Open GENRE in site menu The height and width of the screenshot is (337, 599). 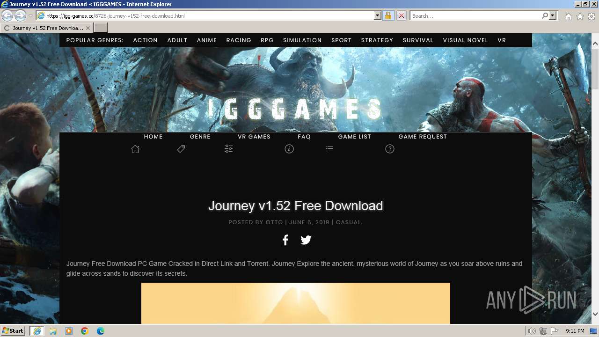[200, 137]
